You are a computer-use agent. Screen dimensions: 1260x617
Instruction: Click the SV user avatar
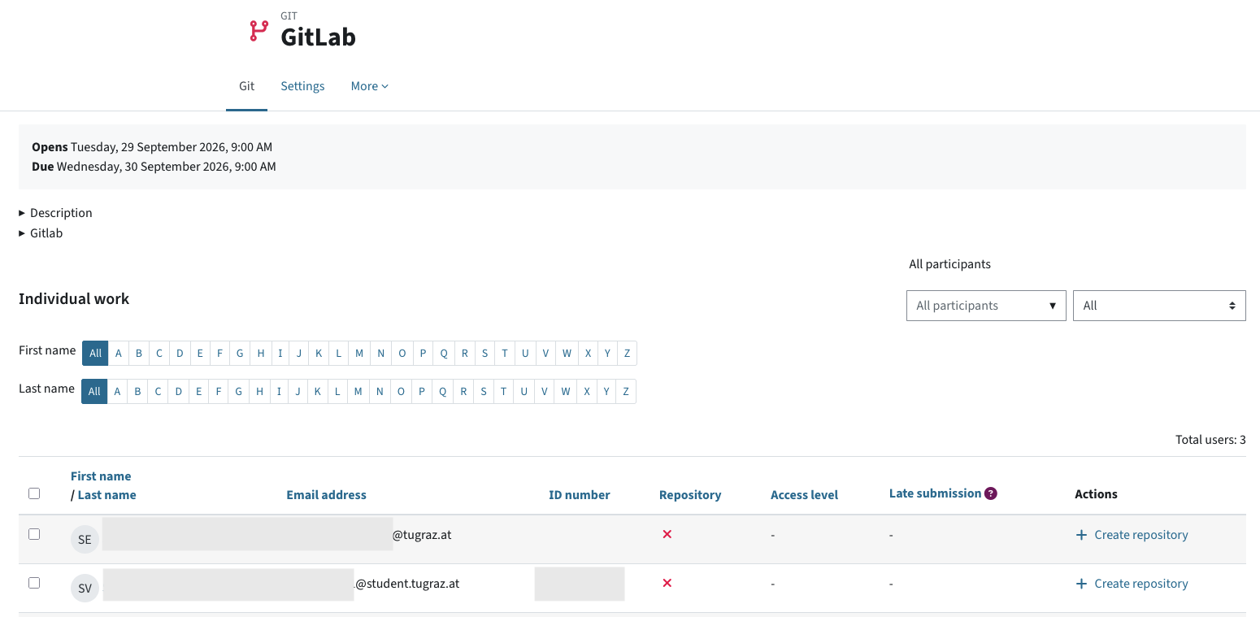click(85, 588)
